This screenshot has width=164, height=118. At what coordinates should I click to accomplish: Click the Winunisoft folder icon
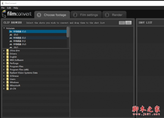[8, 85]
